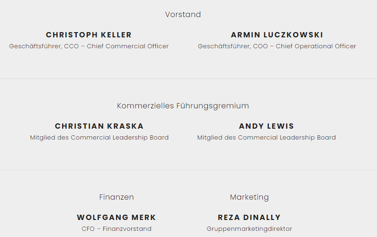Select the 'Chief Commercial Officer' text
The image size is (377, 237).
[127, 46]
